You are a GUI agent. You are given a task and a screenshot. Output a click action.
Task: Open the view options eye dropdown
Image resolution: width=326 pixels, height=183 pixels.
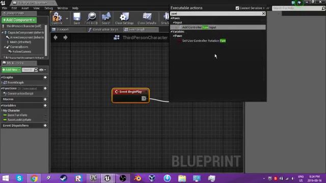coord(42,70)
